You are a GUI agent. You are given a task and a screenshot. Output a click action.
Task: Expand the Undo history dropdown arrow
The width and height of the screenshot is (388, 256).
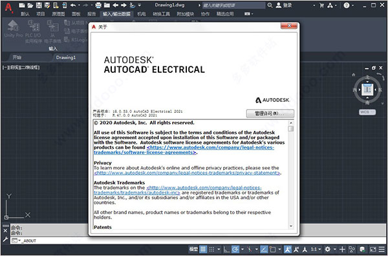pos(79,5)
